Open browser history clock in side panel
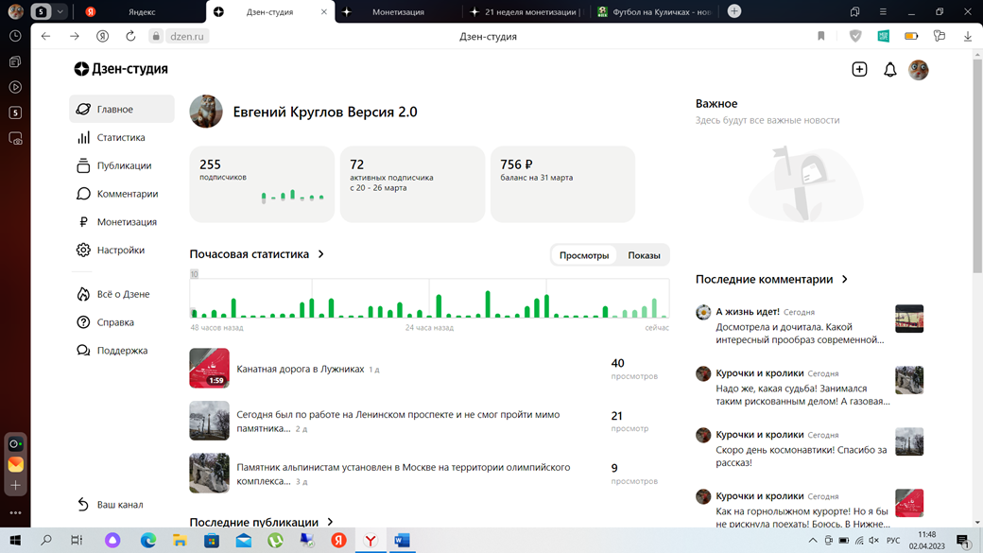Screen dimensions: 983x553 pyautogui.click(x=15, y=36)
